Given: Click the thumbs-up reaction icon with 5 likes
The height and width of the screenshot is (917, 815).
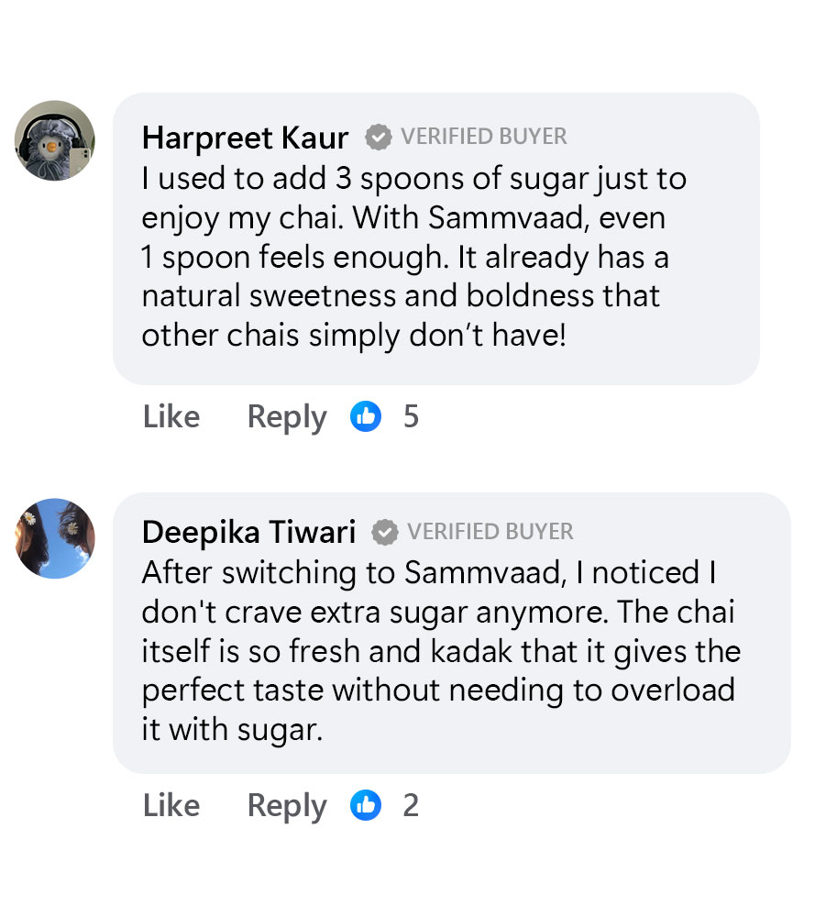Looking at the screenshot, I should tap(366, 416).
